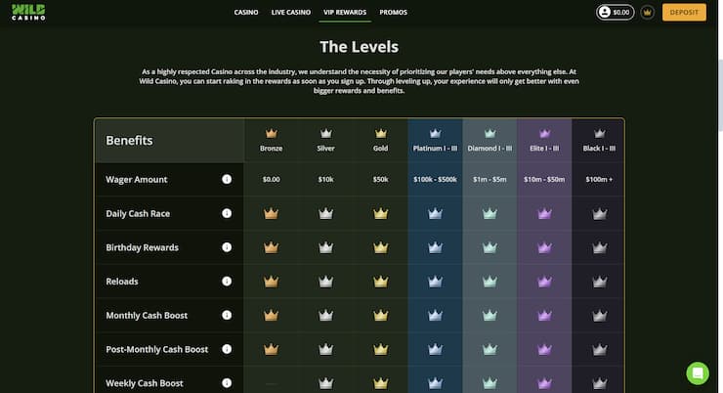The width and height of the screenshot is (723, 393).
Task: Click Elite crown in Birthday Rewards row
Action: click(x=544, y=247)
